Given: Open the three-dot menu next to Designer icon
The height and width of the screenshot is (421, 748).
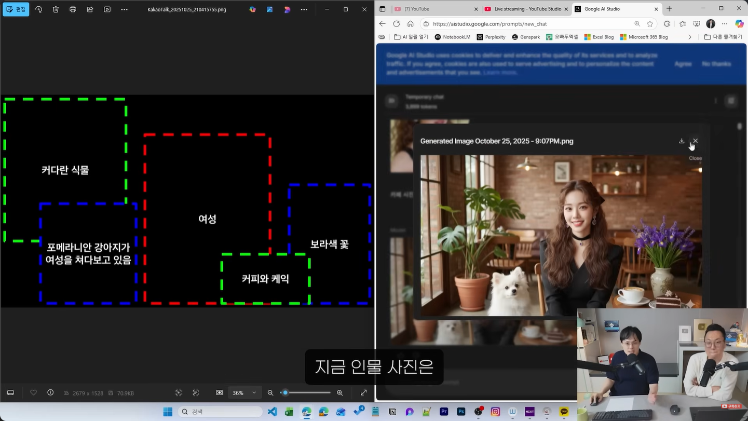Looking at the screenshot, I should (x=304, y=9).
